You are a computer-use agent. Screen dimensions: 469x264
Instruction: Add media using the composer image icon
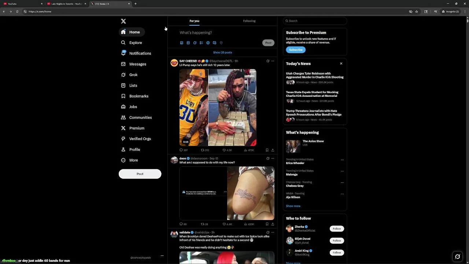[181, 43]
